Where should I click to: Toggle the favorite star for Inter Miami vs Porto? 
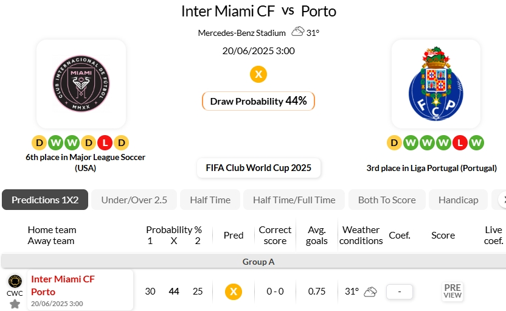tap(15, 303)
